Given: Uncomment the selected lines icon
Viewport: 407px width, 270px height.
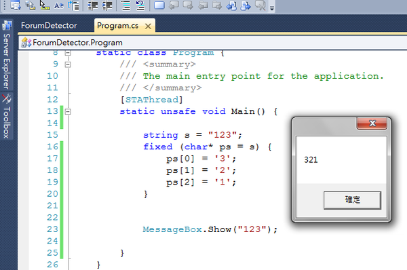Looking at the screenshot, I should pyautogui.click(x=140, y=5).
